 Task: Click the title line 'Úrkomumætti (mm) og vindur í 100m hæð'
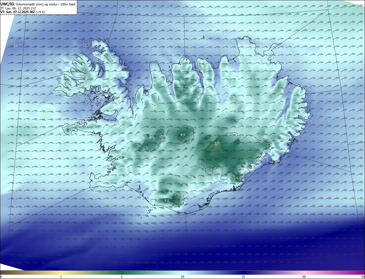[45, 4]
